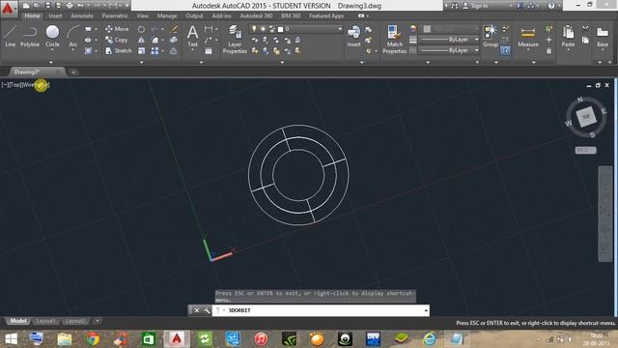The width and height of the screenshot is (618, 348).
Task: Click the Linear dimension icon
Action: 209,29
